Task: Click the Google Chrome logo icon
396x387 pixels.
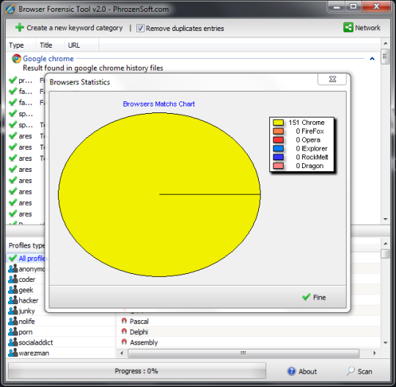Action: point(16,59)
